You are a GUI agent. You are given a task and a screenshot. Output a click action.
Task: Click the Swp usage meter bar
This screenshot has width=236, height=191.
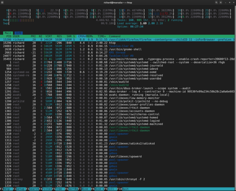coord(59,23)
